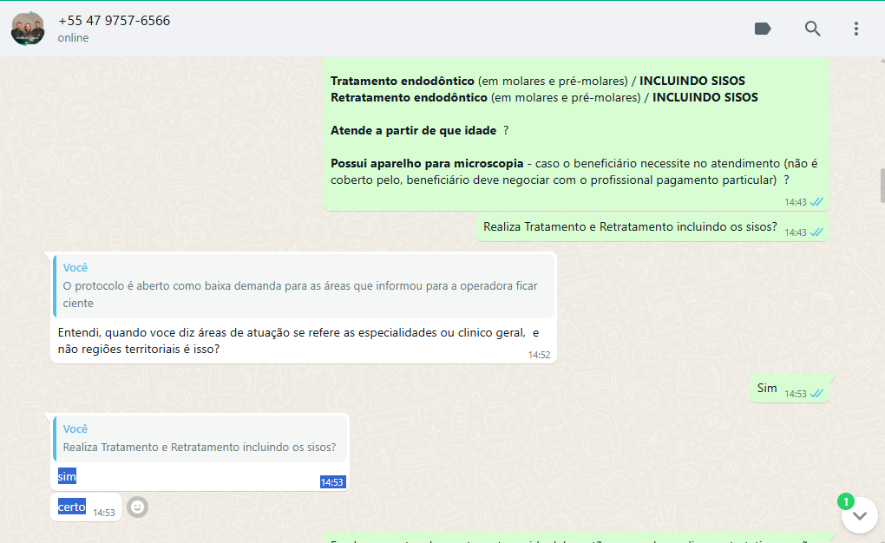The width and height of the screenshot is (885, 543).
Task: Open quoted message "Realiza Tratamento e Retratamento" reply
Action: (x=200, y=439)
